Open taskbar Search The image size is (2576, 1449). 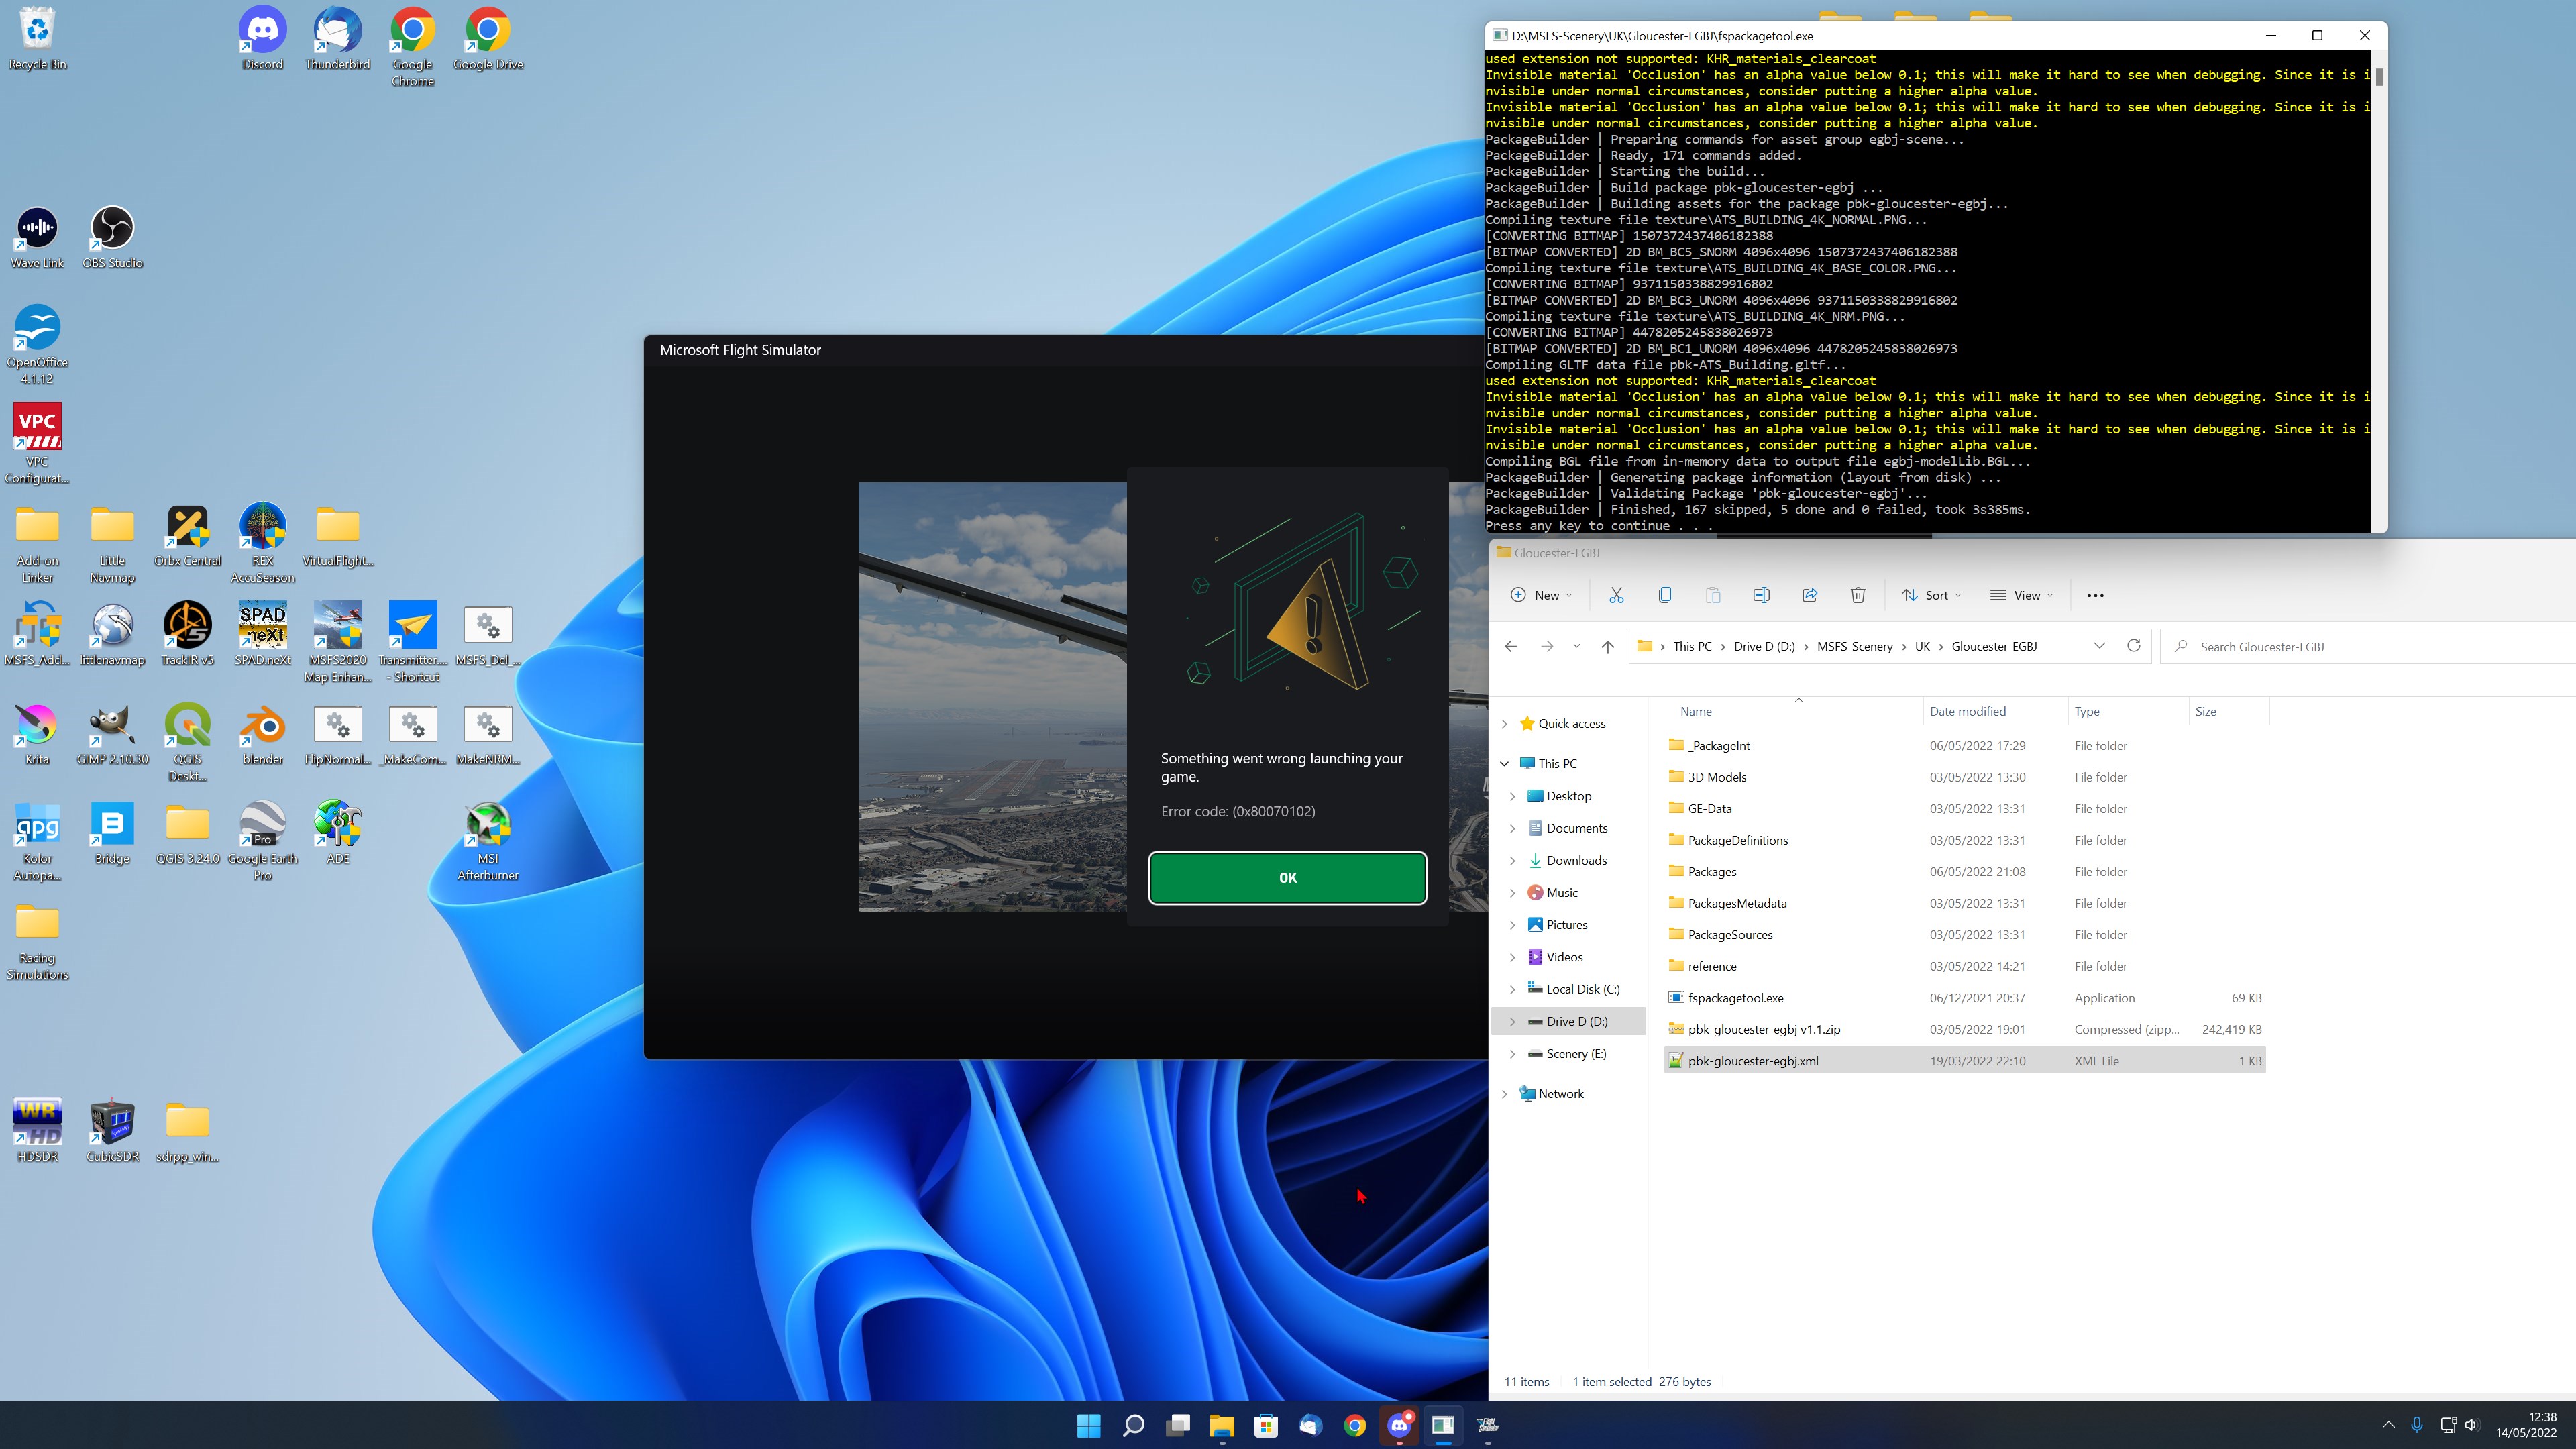1133,1425
